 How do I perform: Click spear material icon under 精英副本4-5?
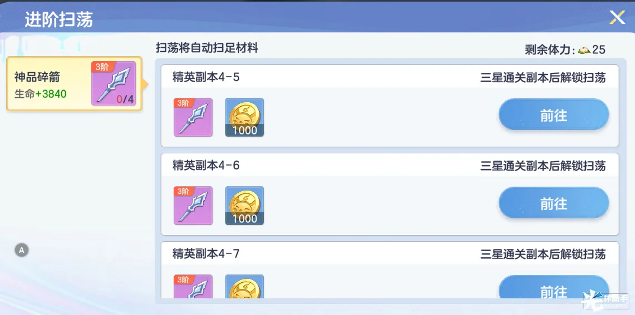click(x=193, y=117)
